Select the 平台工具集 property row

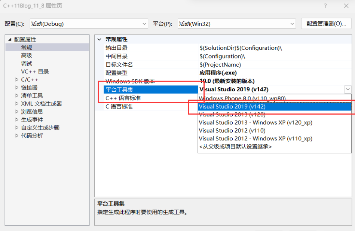tap(150, 89)
